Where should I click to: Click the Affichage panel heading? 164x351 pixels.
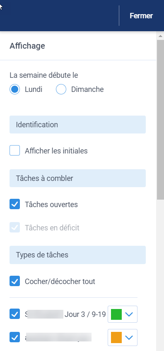point(27,46)
